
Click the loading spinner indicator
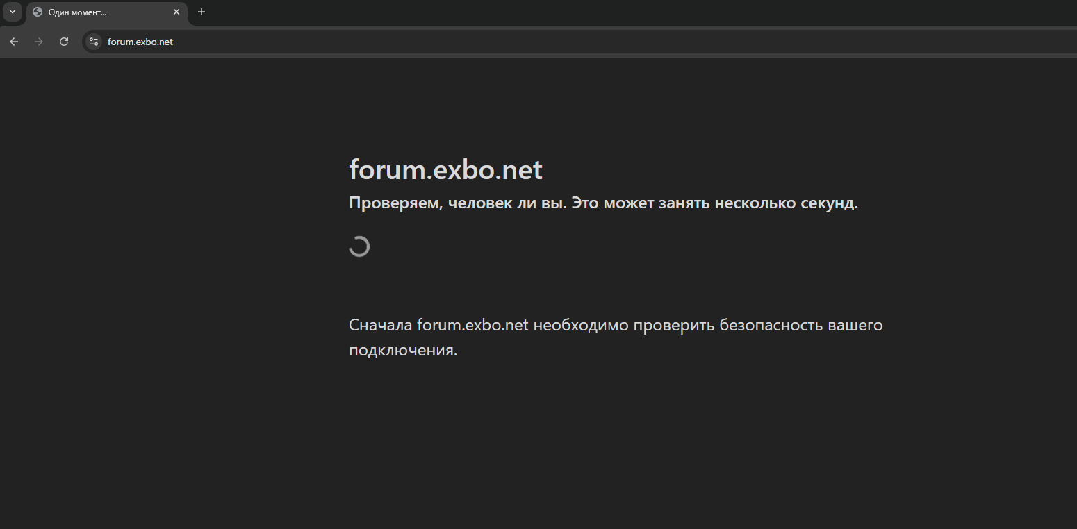point(359,246)
